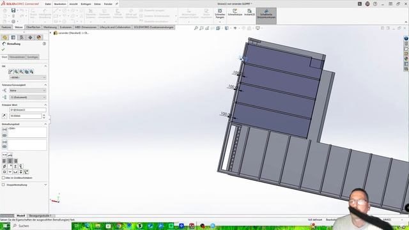The height and width of the screenshot is (230, 409).
Task: Click Schnelles Fangen tool
Action: coord(220,13)
